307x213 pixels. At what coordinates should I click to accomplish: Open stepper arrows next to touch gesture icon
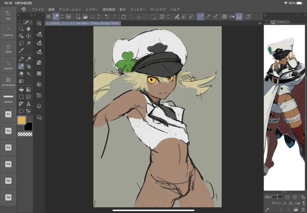[x=62, y=17]
